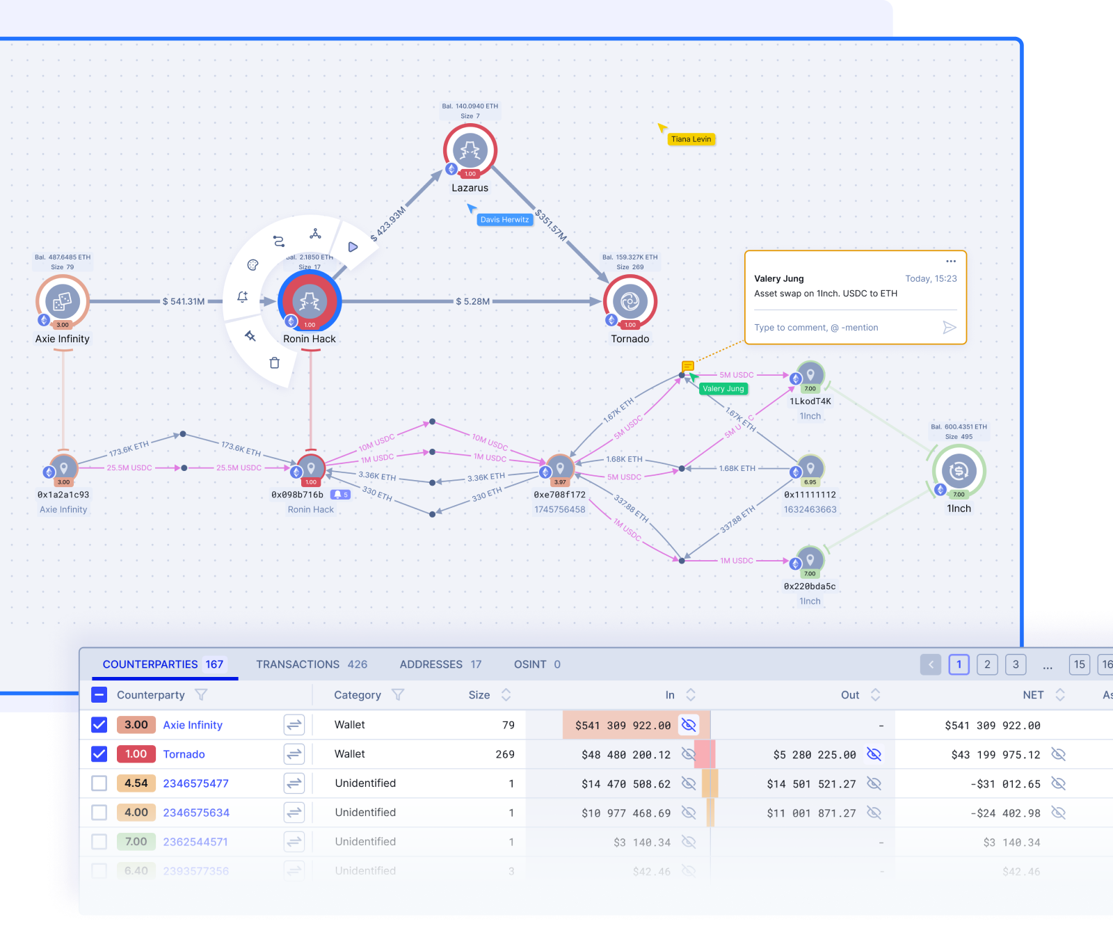Click the yellow comment marker icon

pos(687,366)
